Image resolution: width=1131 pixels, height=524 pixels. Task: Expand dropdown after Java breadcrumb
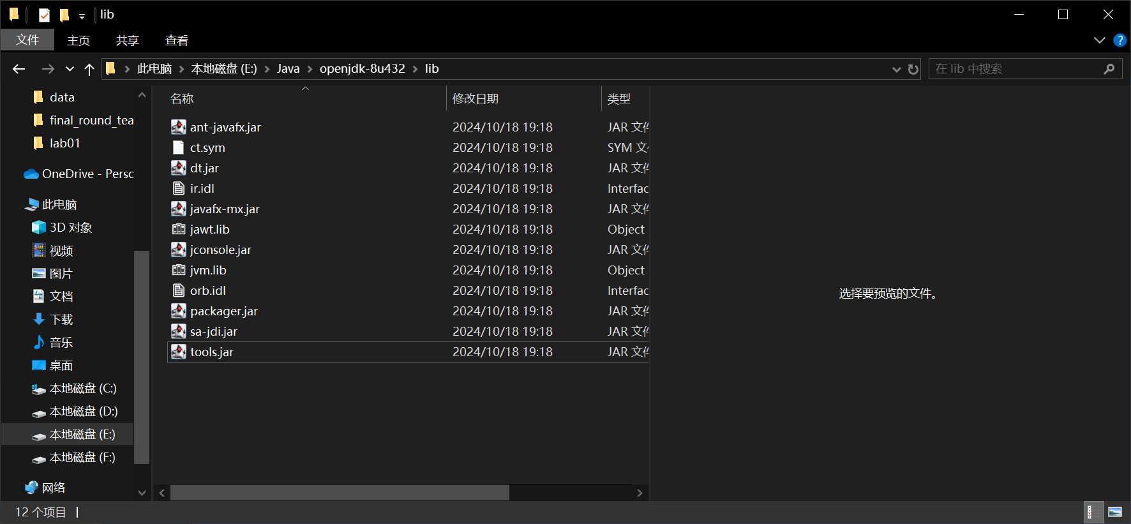pyautogui.click(x=310, y=69)
